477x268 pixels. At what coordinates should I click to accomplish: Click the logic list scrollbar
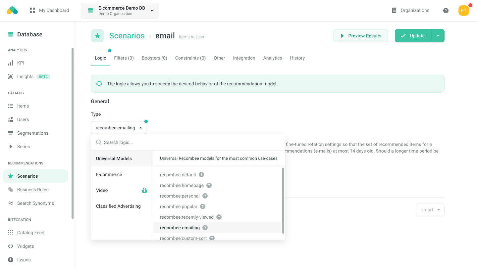point(283,201)
